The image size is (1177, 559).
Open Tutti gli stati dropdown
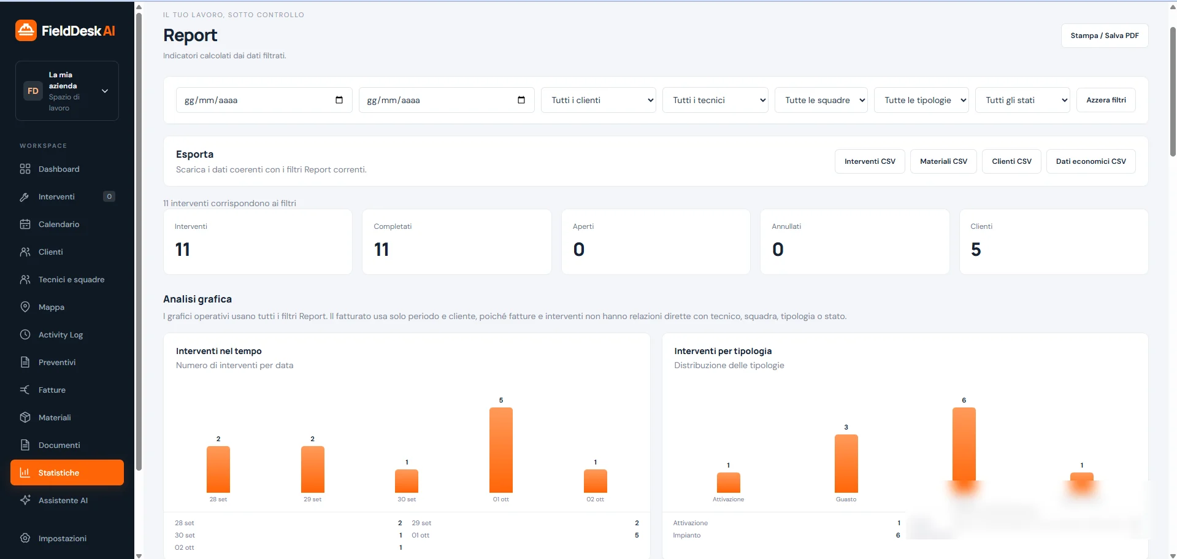[1023, 100]
